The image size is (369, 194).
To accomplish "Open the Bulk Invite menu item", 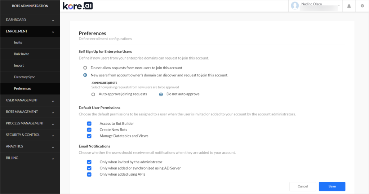I will point(21,54).
